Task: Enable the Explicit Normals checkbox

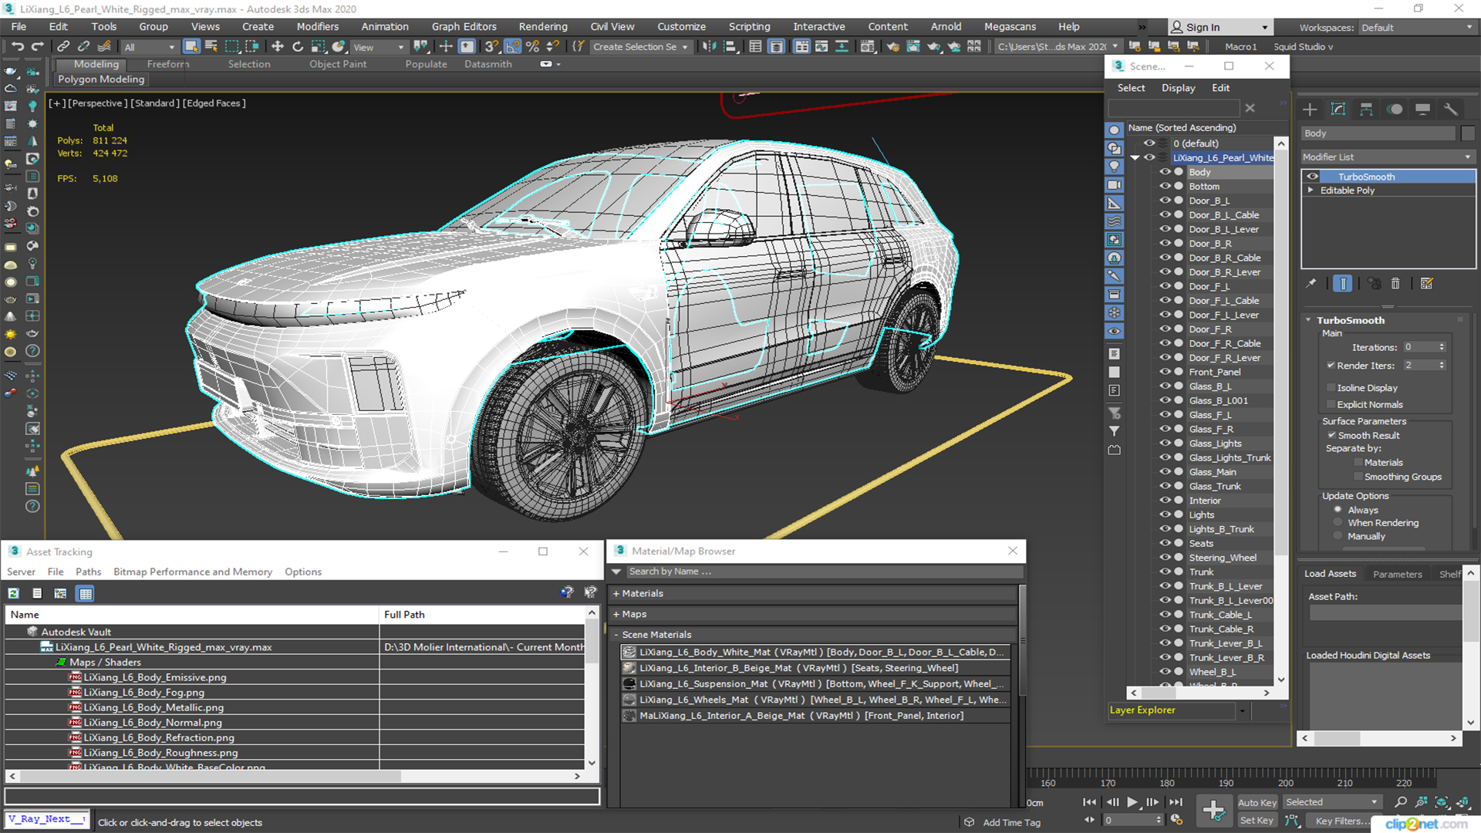Action: [x=1331, y=404]
